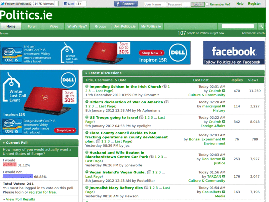Viewport: 269px width, 202px height.
Task: Go to last post icon by Bonsai Experiment
Action: (x=224, y=139)
